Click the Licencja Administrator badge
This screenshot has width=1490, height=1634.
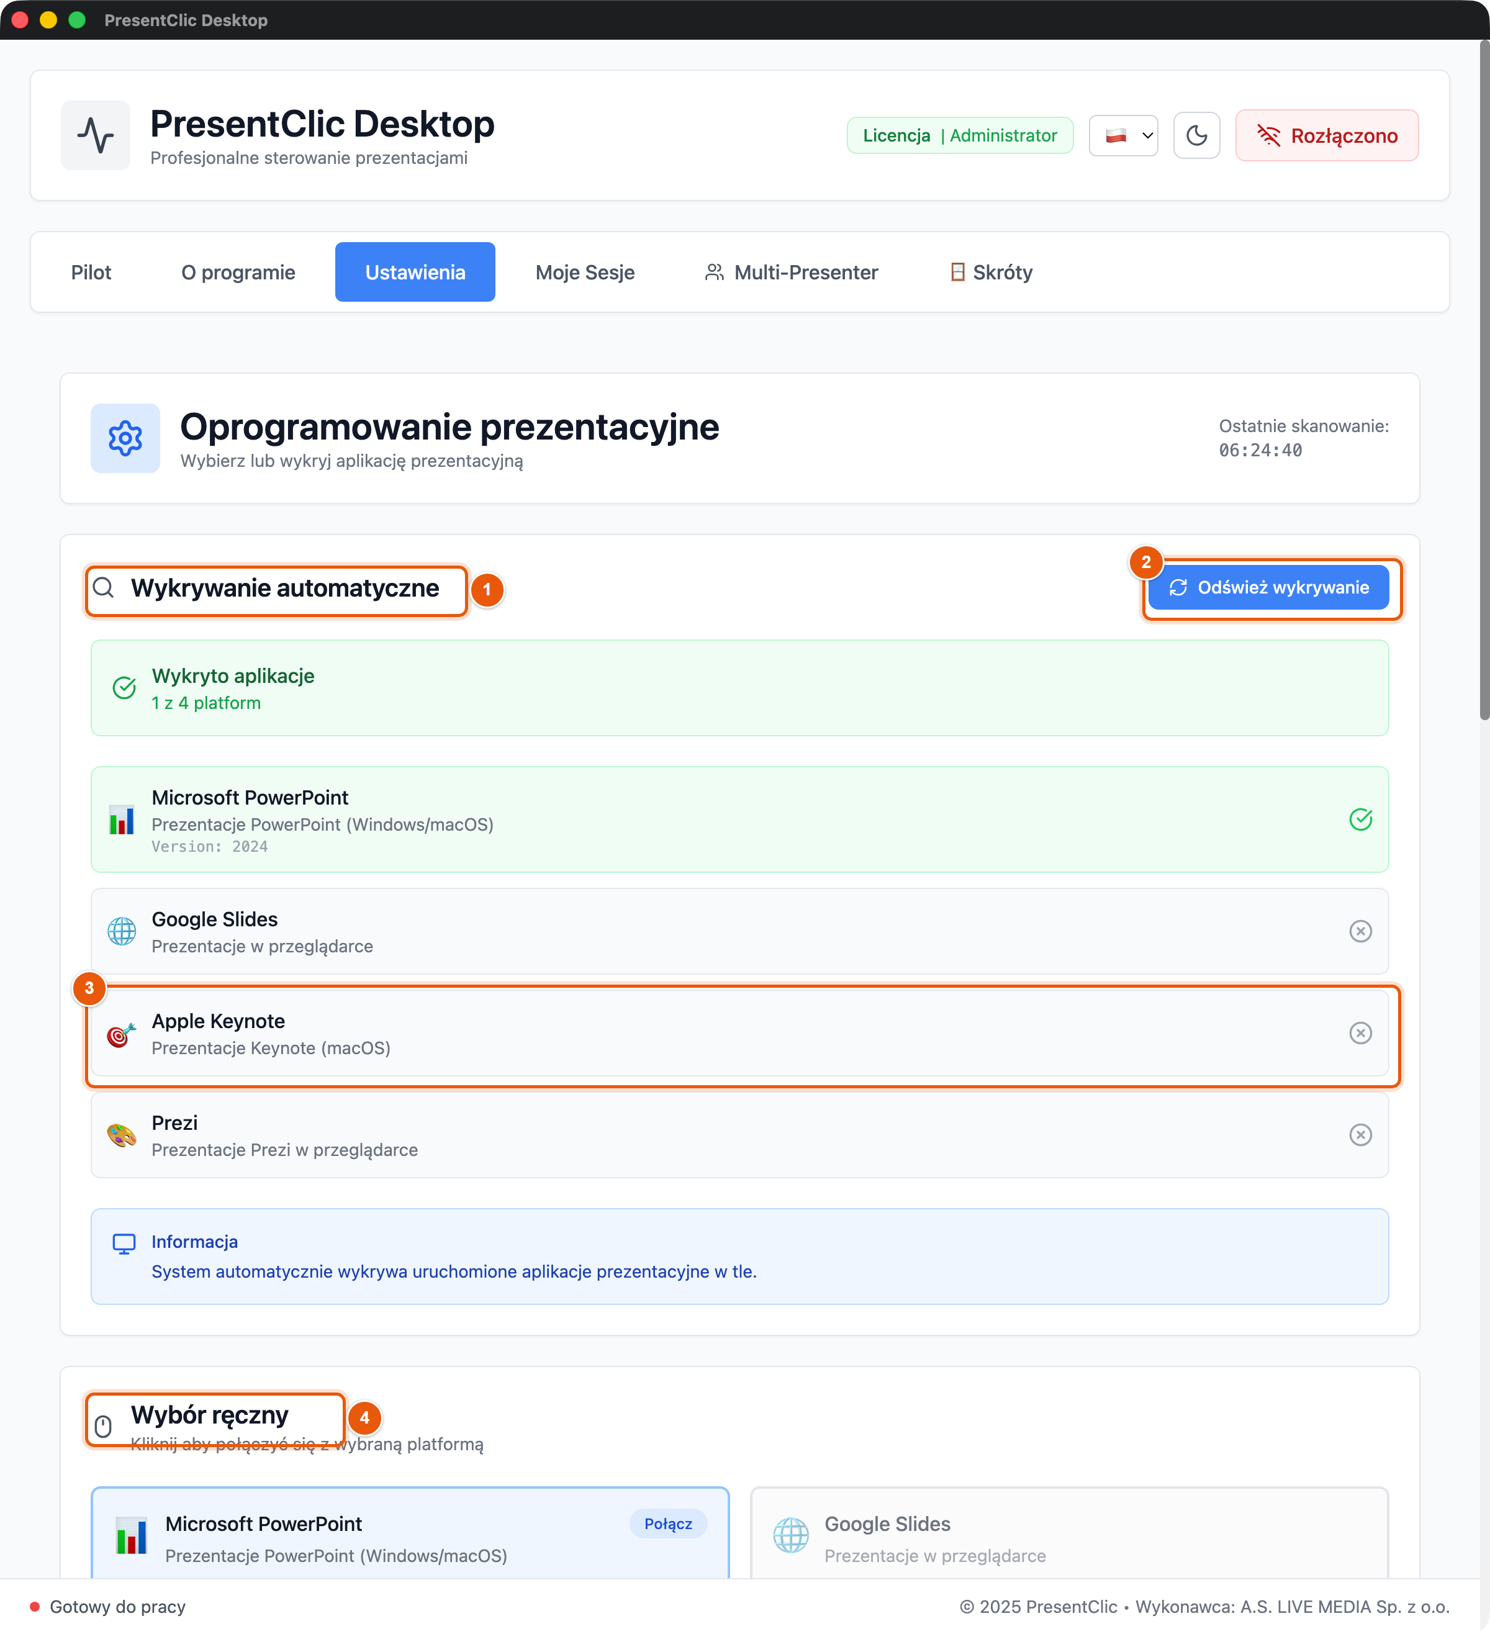(x=960, y=135)
